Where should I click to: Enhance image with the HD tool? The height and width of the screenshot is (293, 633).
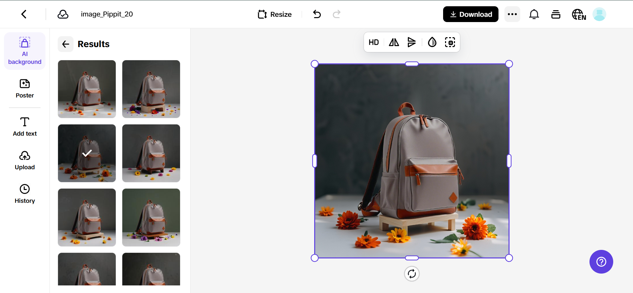point(374,42)
